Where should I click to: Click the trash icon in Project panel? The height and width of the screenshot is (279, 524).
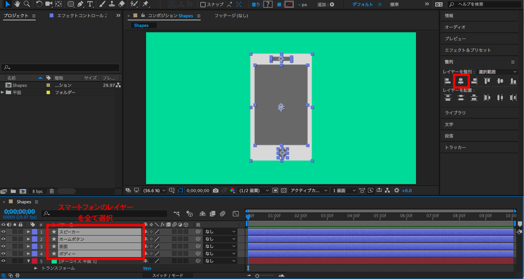(52, 191)
